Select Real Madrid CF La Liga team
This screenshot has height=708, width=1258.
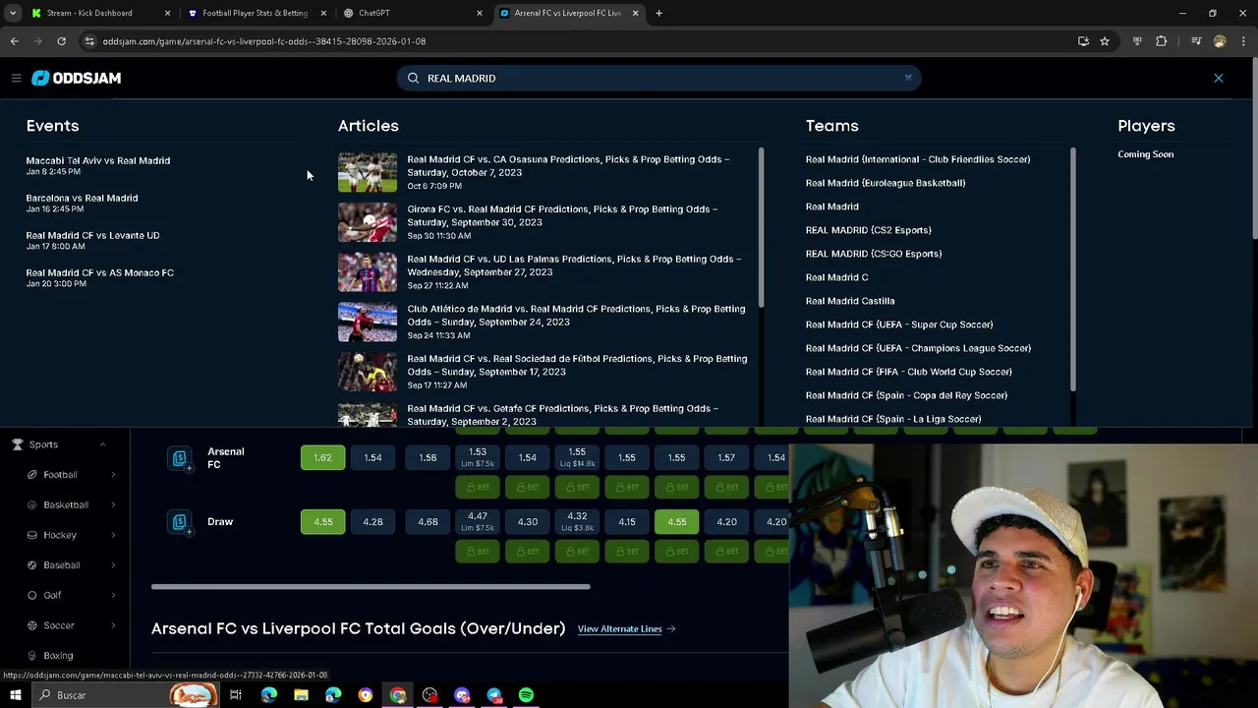tap(892, 419)
